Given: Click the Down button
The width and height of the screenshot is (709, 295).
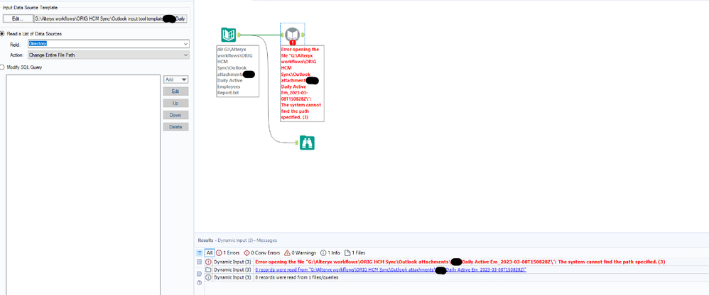Looking at the screenshot, I should tap(176, 115).
